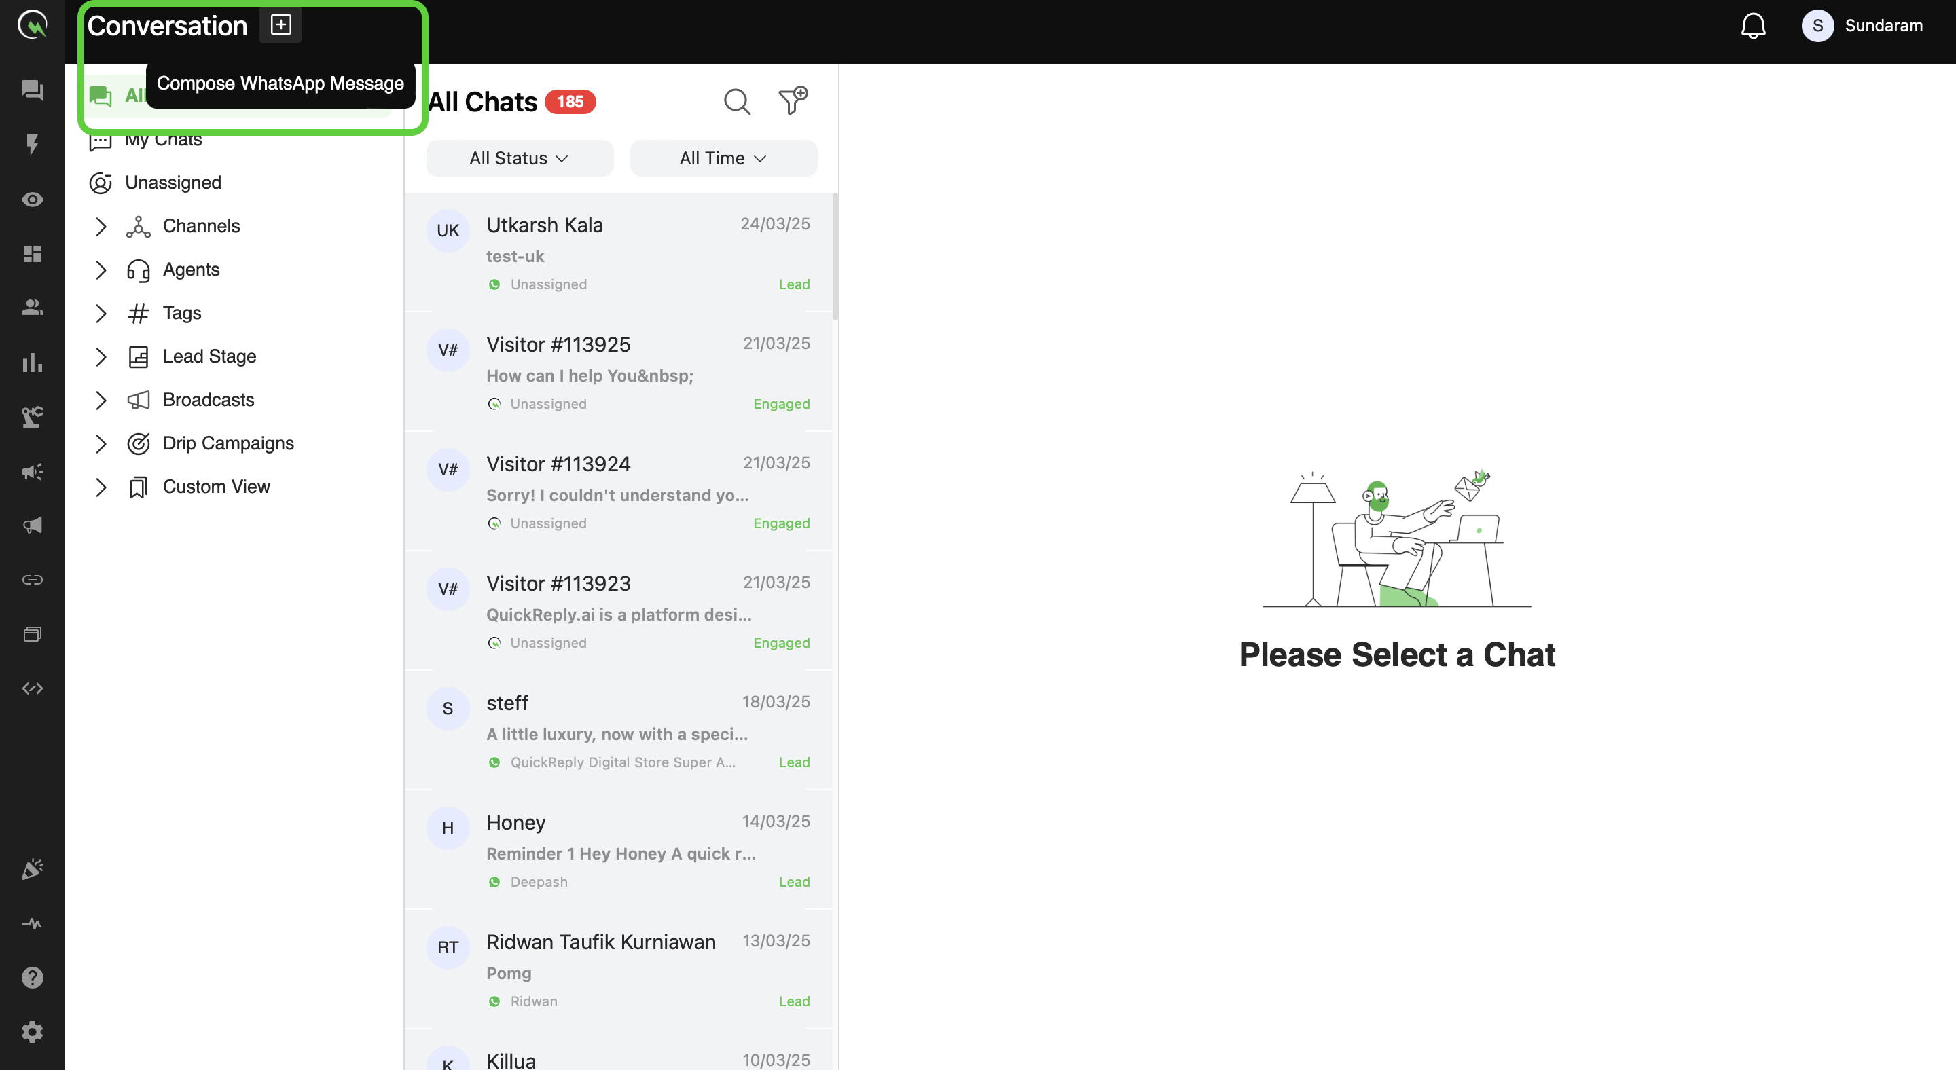Open the All Status dropdown
The width and height of the screenshot is (1956, 1070).
click(520, 158)
